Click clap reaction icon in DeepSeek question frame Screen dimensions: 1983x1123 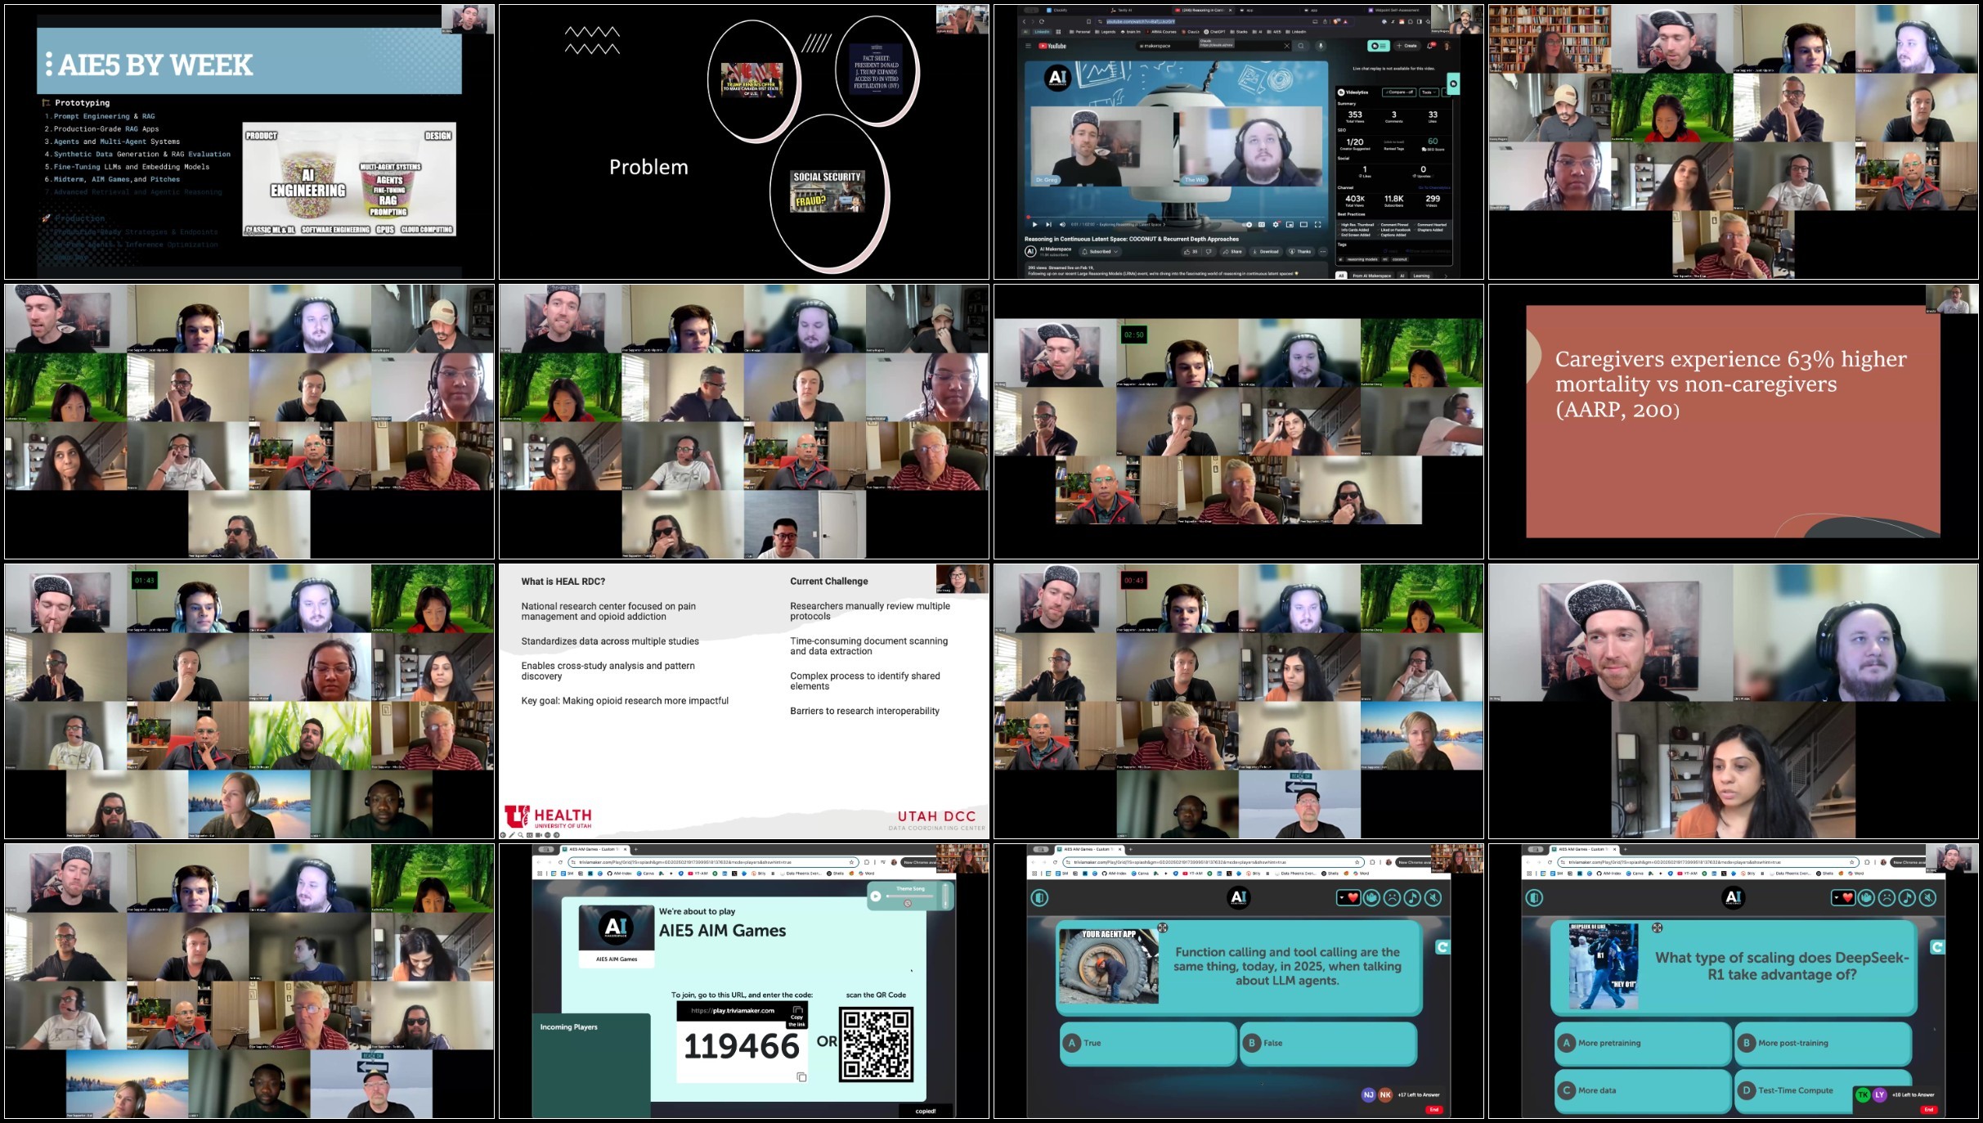click(1866, 897)
